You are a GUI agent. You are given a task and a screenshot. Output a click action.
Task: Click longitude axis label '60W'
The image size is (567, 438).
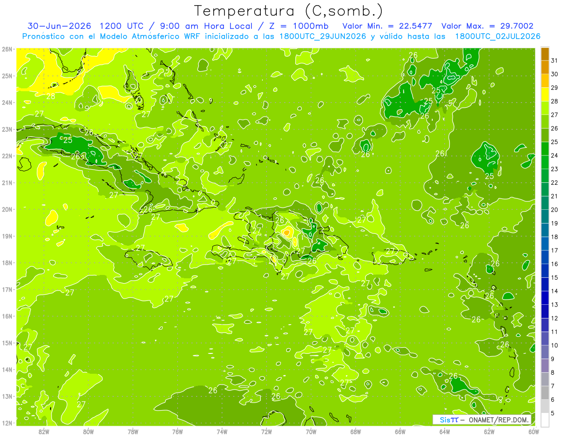tap(533, 431)
